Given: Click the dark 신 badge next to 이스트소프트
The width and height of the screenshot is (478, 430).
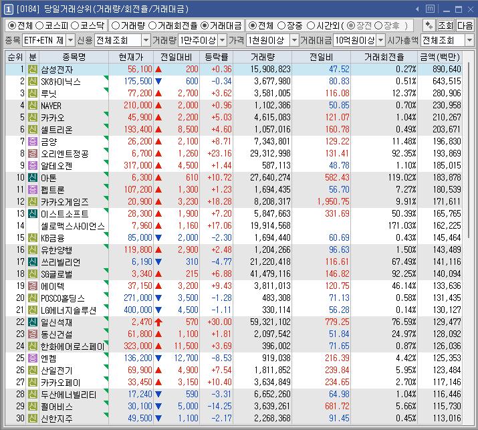Looking at the screenshot, I should coord(33,214).
